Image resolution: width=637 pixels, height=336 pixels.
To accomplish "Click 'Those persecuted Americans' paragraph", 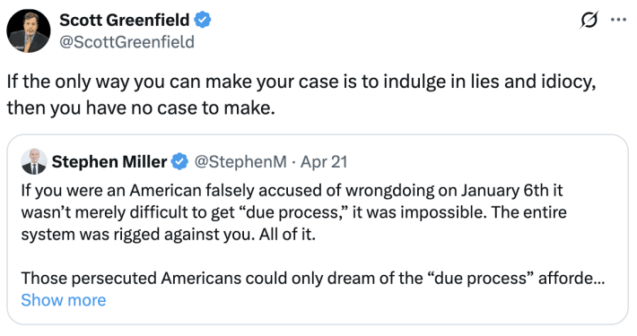I will click(x=313, y=279).
